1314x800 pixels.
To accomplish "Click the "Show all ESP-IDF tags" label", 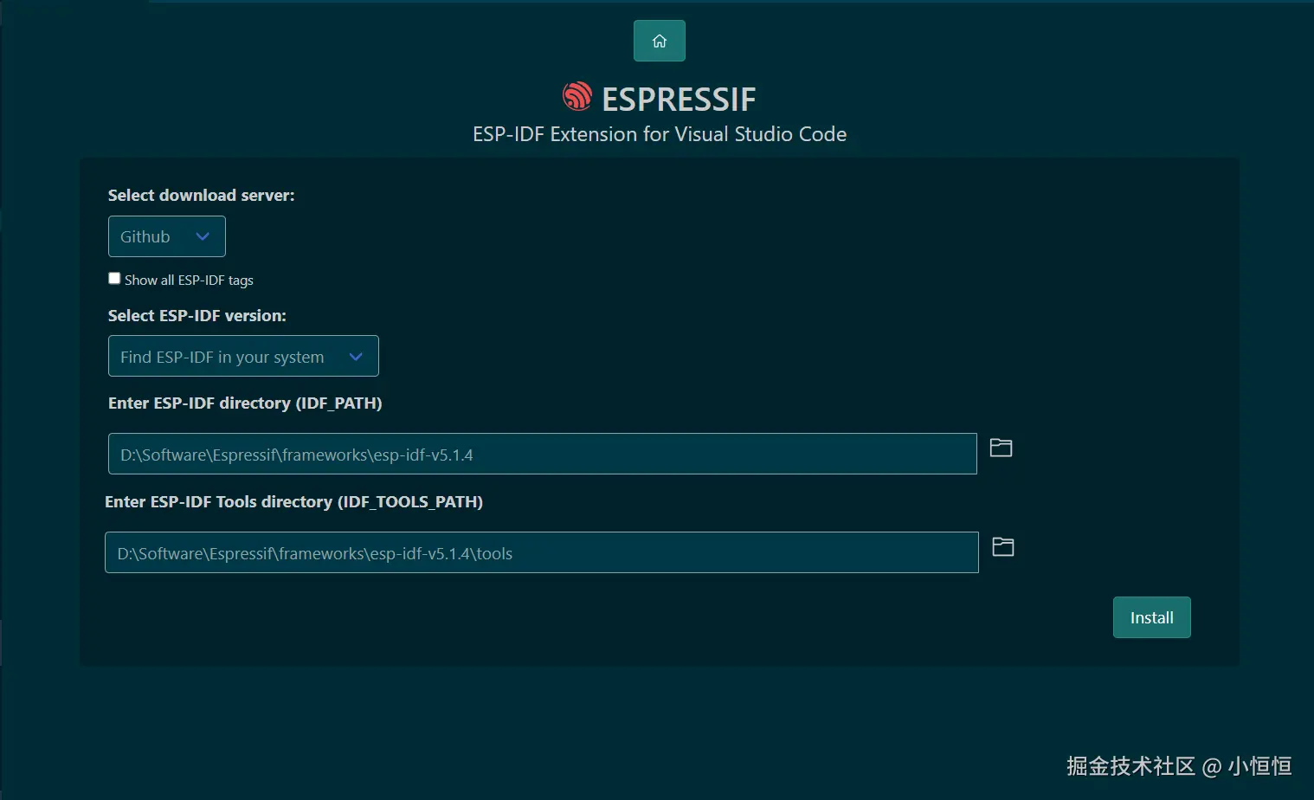I will 189,281.
